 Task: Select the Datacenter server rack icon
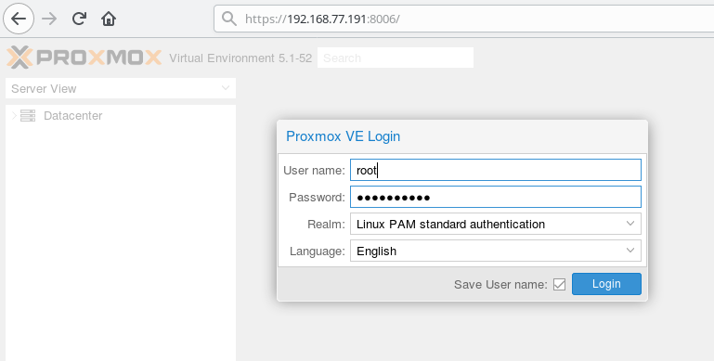pos(28,116)
